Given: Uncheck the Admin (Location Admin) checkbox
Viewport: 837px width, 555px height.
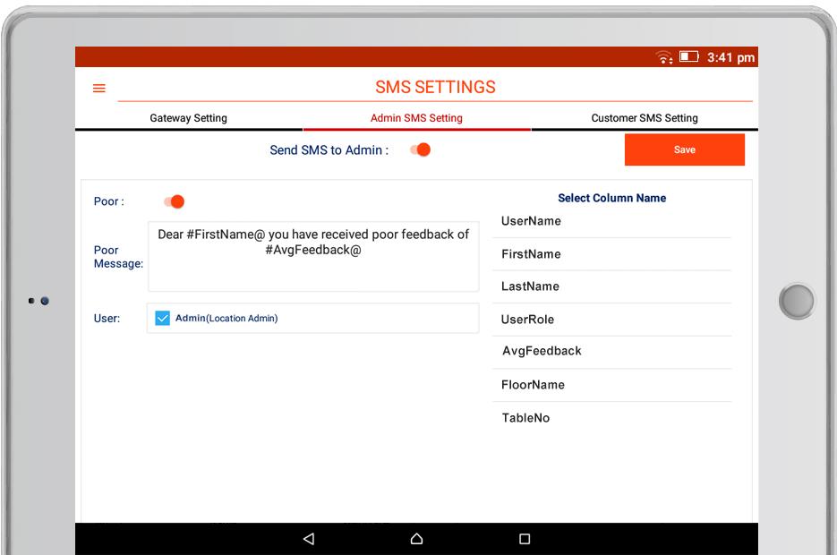Looking at the screenshot, I should click(x=163, y=318).
